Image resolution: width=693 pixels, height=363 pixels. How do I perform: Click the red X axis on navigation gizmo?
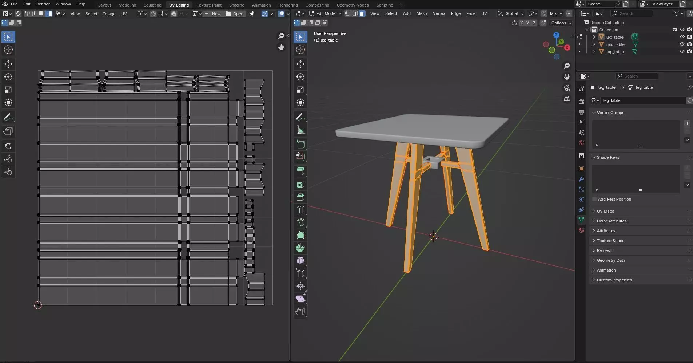pos(567,48)
